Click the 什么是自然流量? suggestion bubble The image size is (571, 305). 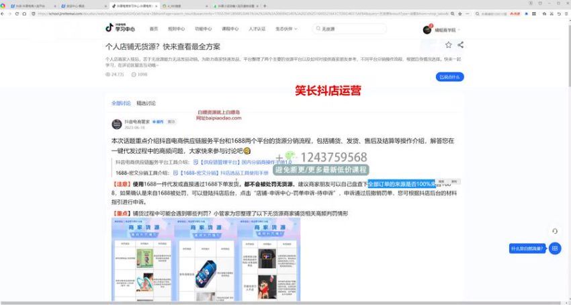pos(527,249)
